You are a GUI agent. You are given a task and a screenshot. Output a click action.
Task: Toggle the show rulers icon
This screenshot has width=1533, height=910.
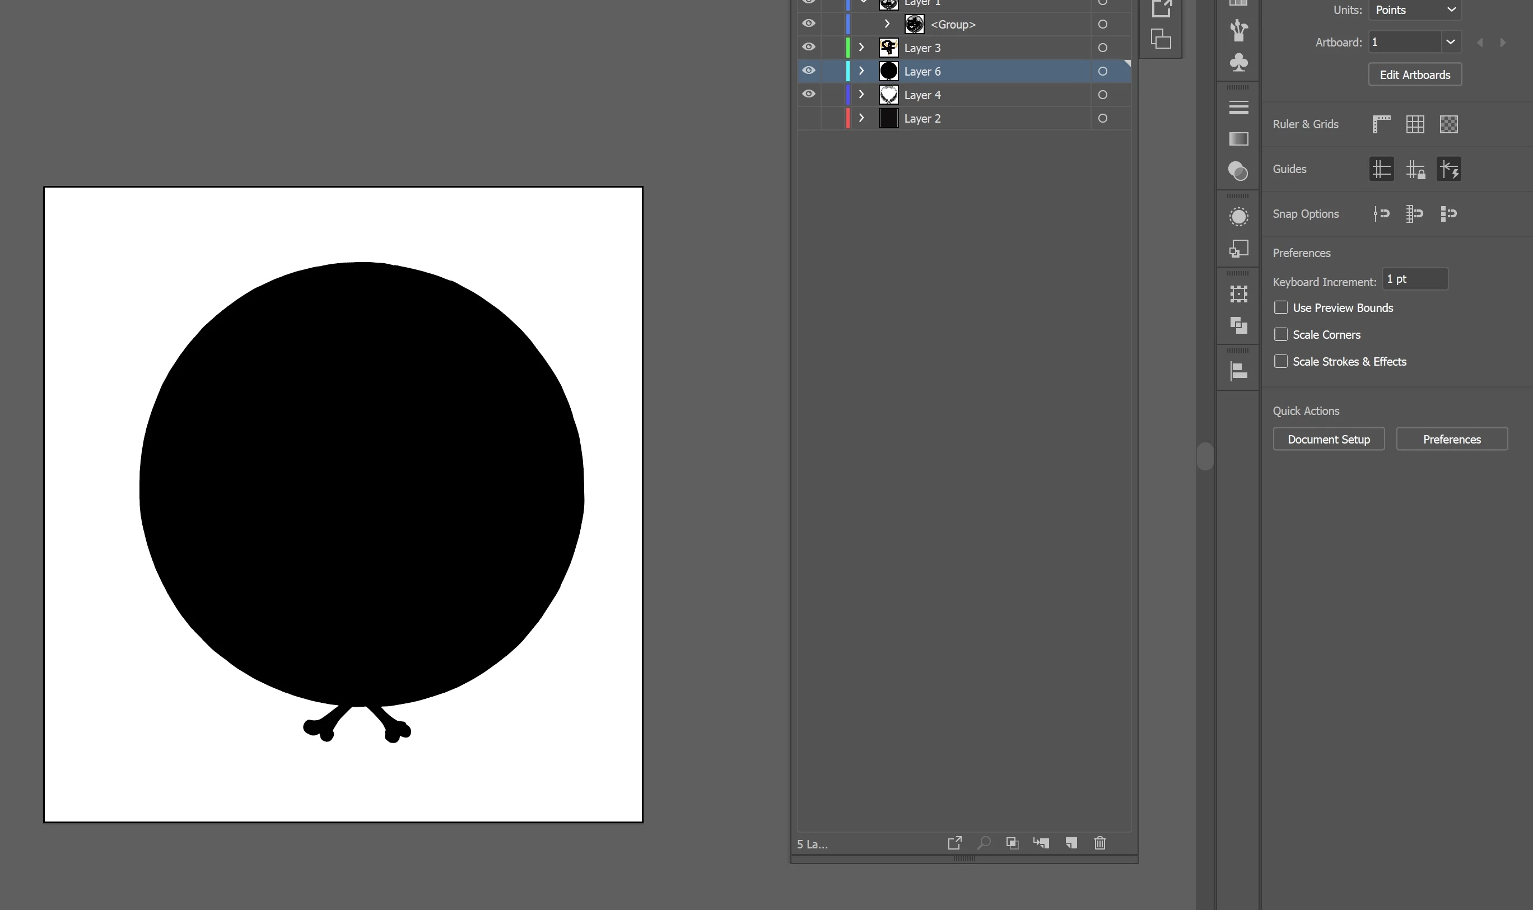point(1381,124)
